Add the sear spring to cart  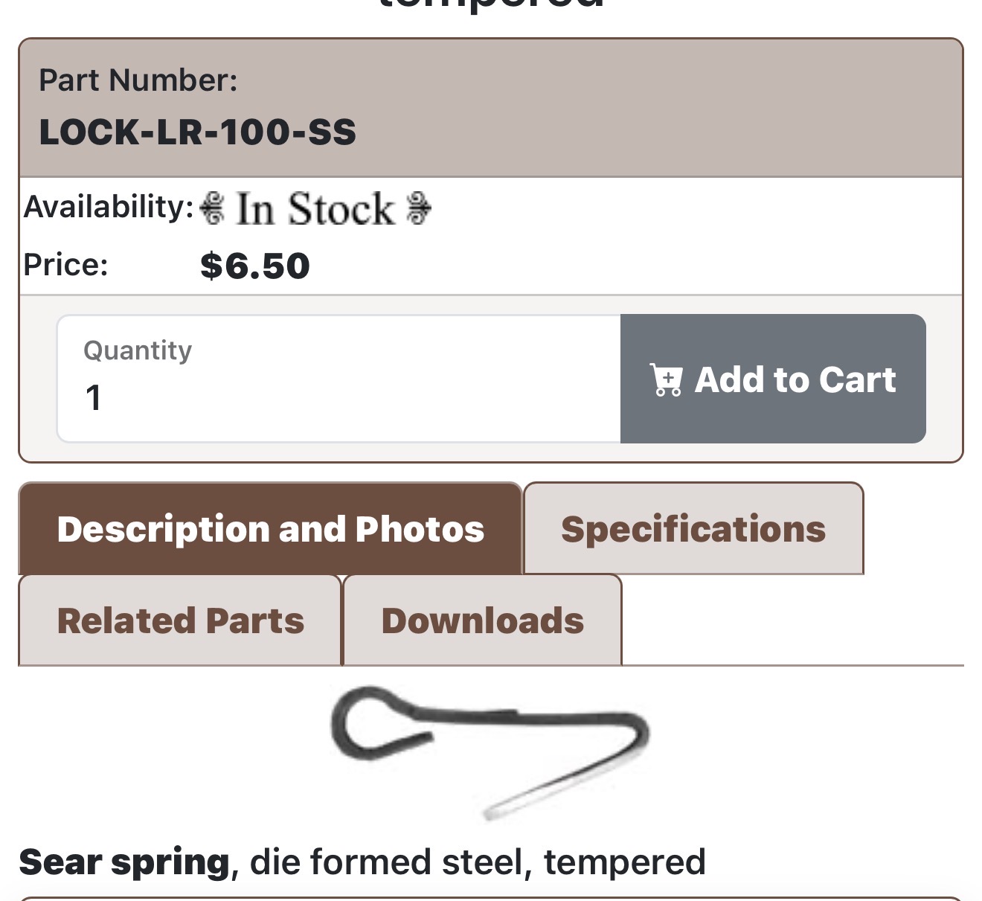click(773, 379)
